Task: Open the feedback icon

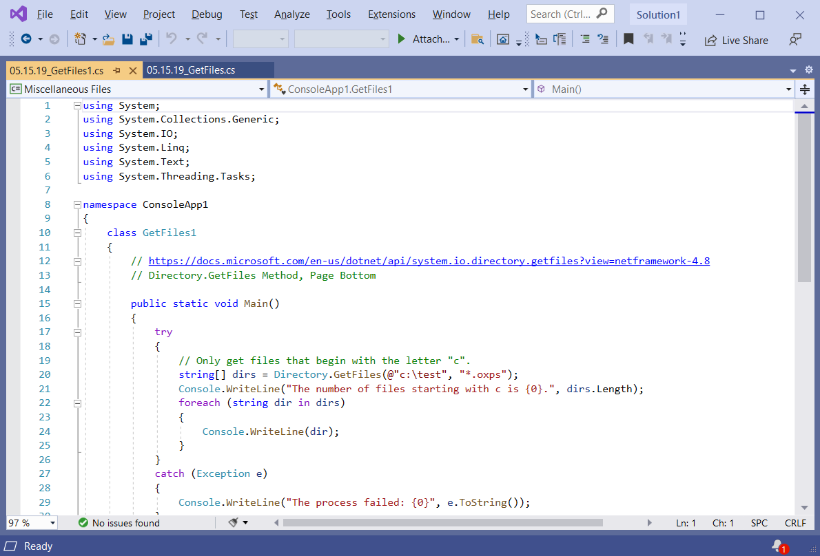Action: 795,40
